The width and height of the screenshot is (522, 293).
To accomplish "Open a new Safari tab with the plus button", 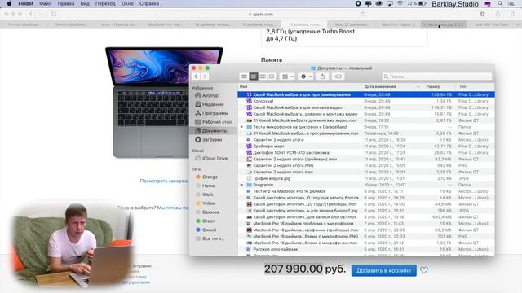I will (x=518, y=24).
